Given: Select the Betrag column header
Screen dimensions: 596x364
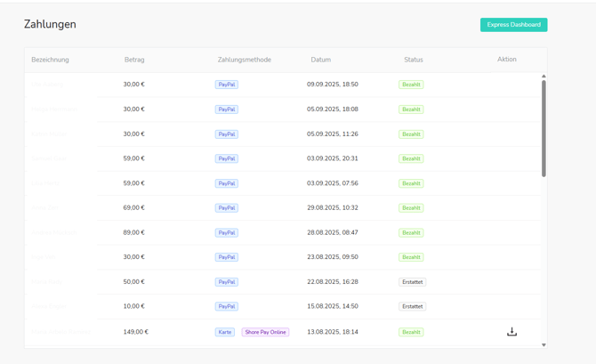Looking at the screenshot, I should coord(134,60).
